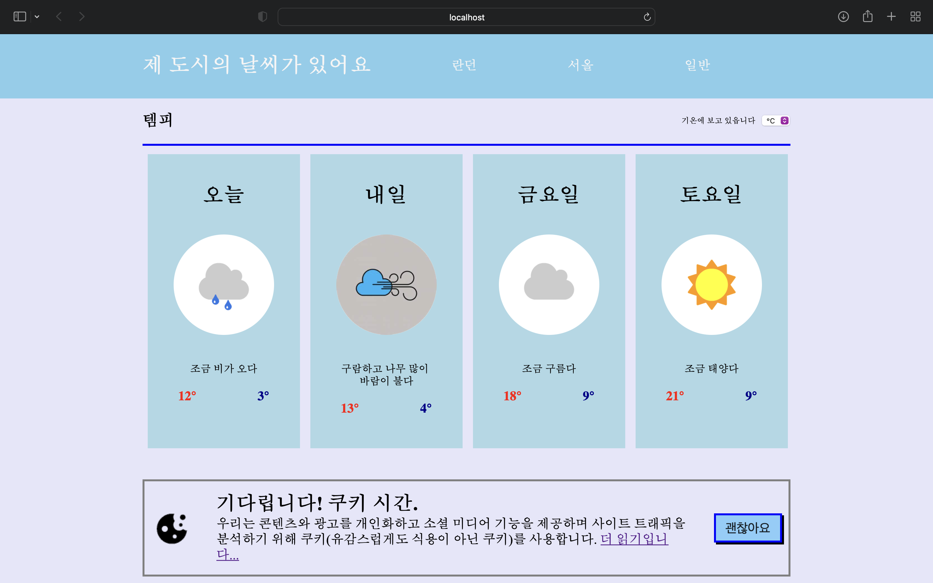
Task: Click the 템피 city heading
Action: [x=158, y=120]
